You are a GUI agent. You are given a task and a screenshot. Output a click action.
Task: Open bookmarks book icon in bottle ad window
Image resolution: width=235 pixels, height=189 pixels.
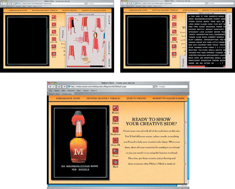pyautogui.click(x=51, y=90)
